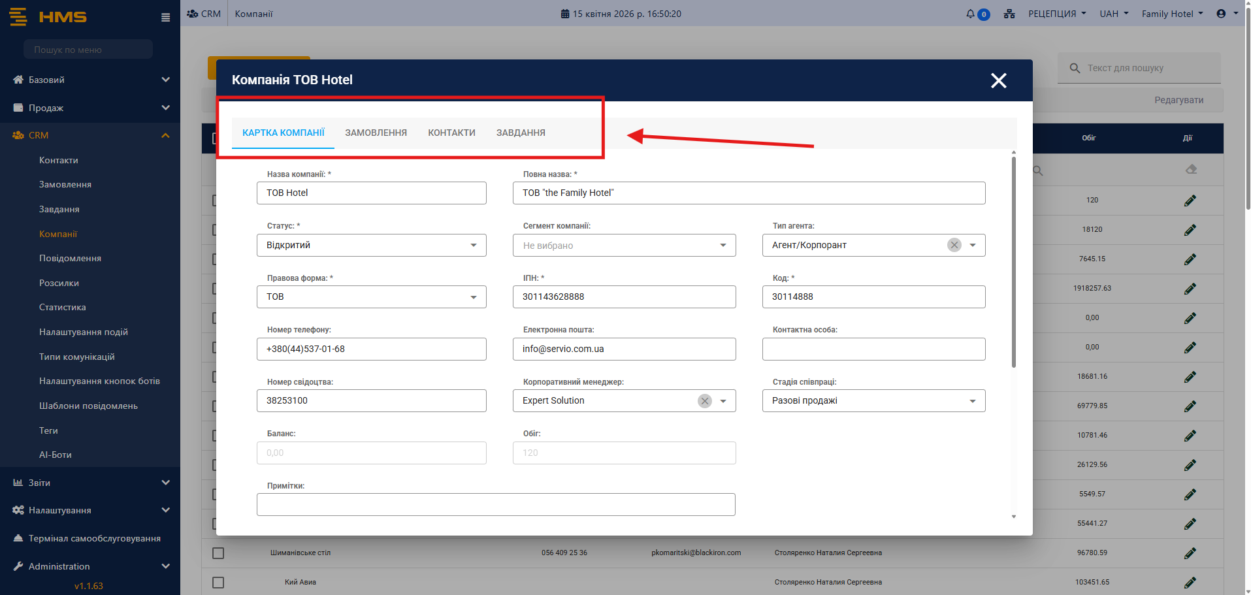Open the ЗАВДАННЯ tab
The width and height of the screenshot is (1251, 595).
[x=521, y=133]
